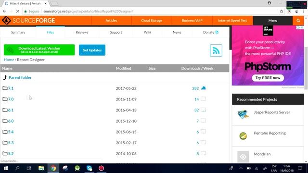Open the Donate tab
The image size is (308, 173).
211,32
